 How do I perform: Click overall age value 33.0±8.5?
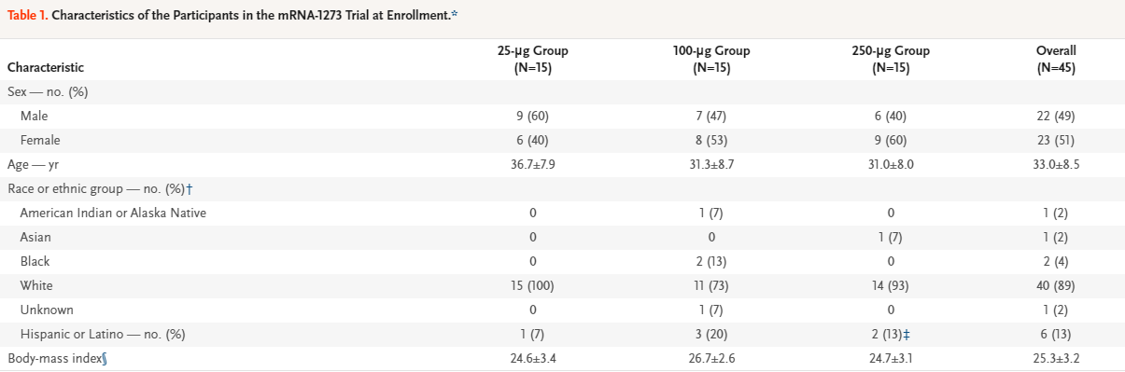pos(1056,165)
